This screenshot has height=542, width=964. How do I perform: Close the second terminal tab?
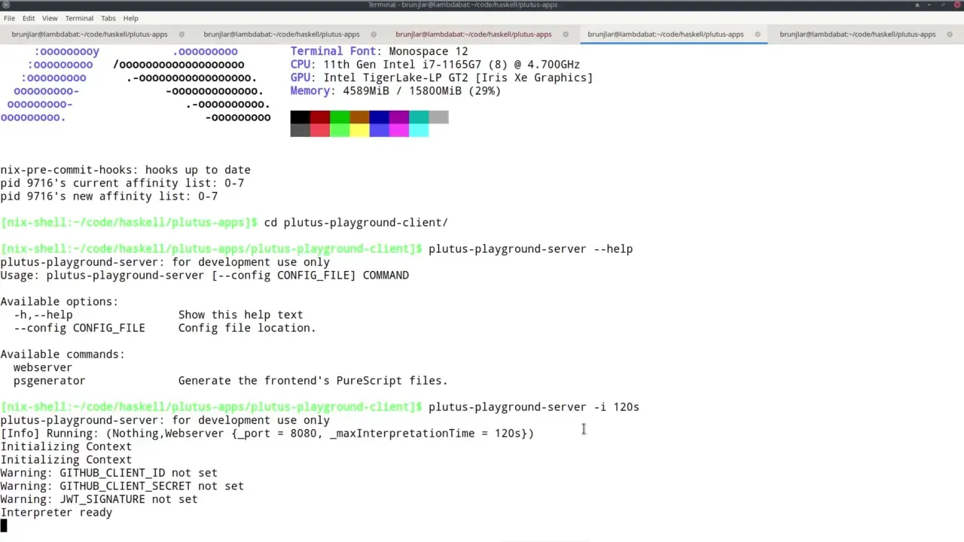coord(373,34)
